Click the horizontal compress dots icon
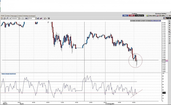 (x=169, y=37)
